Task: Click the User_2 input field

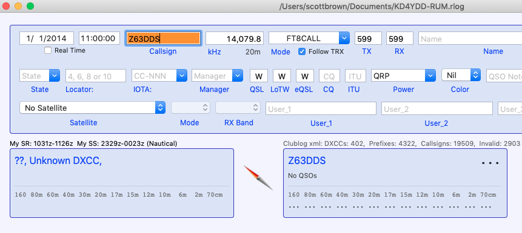Action: click(437, 108)
